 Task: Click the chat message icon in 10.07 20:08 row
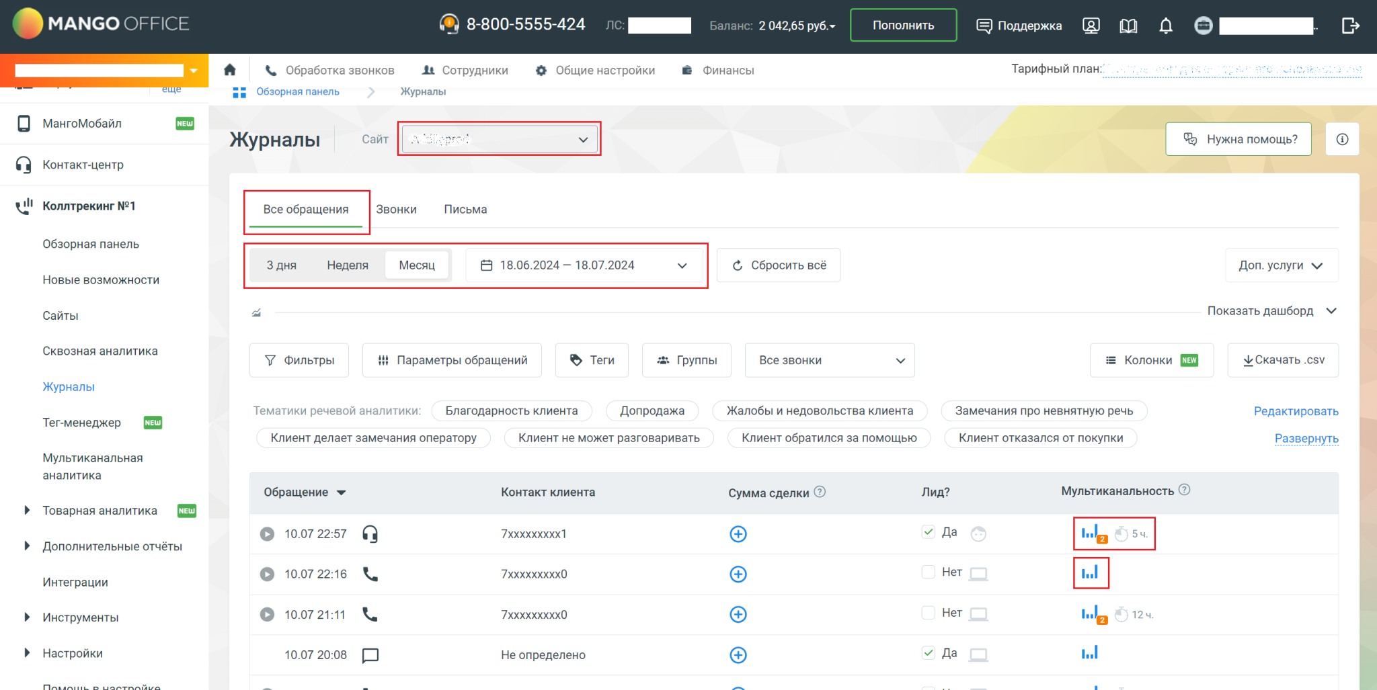coord(370,655)
